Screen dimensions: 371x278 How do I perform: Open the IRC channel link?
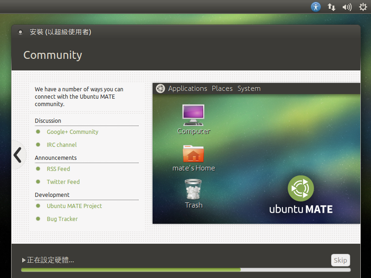click(x=62, y=145)
